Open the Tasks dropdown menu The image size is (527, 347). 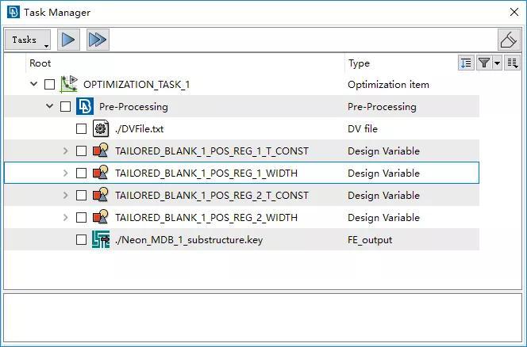[x=28, y=40]
